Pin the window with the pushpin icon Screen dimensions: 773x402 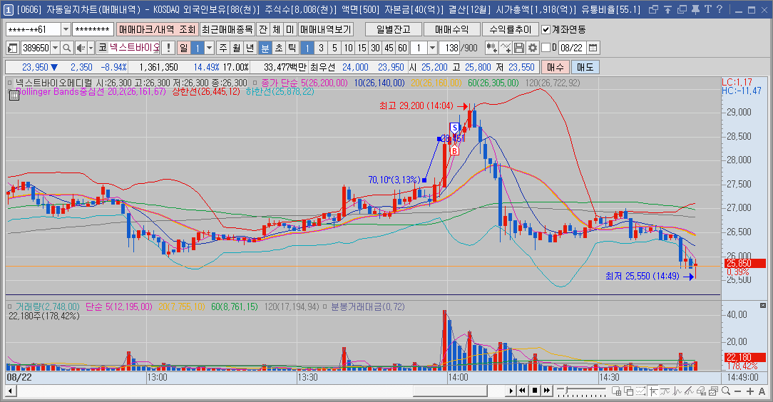click(x=695, y=9)
